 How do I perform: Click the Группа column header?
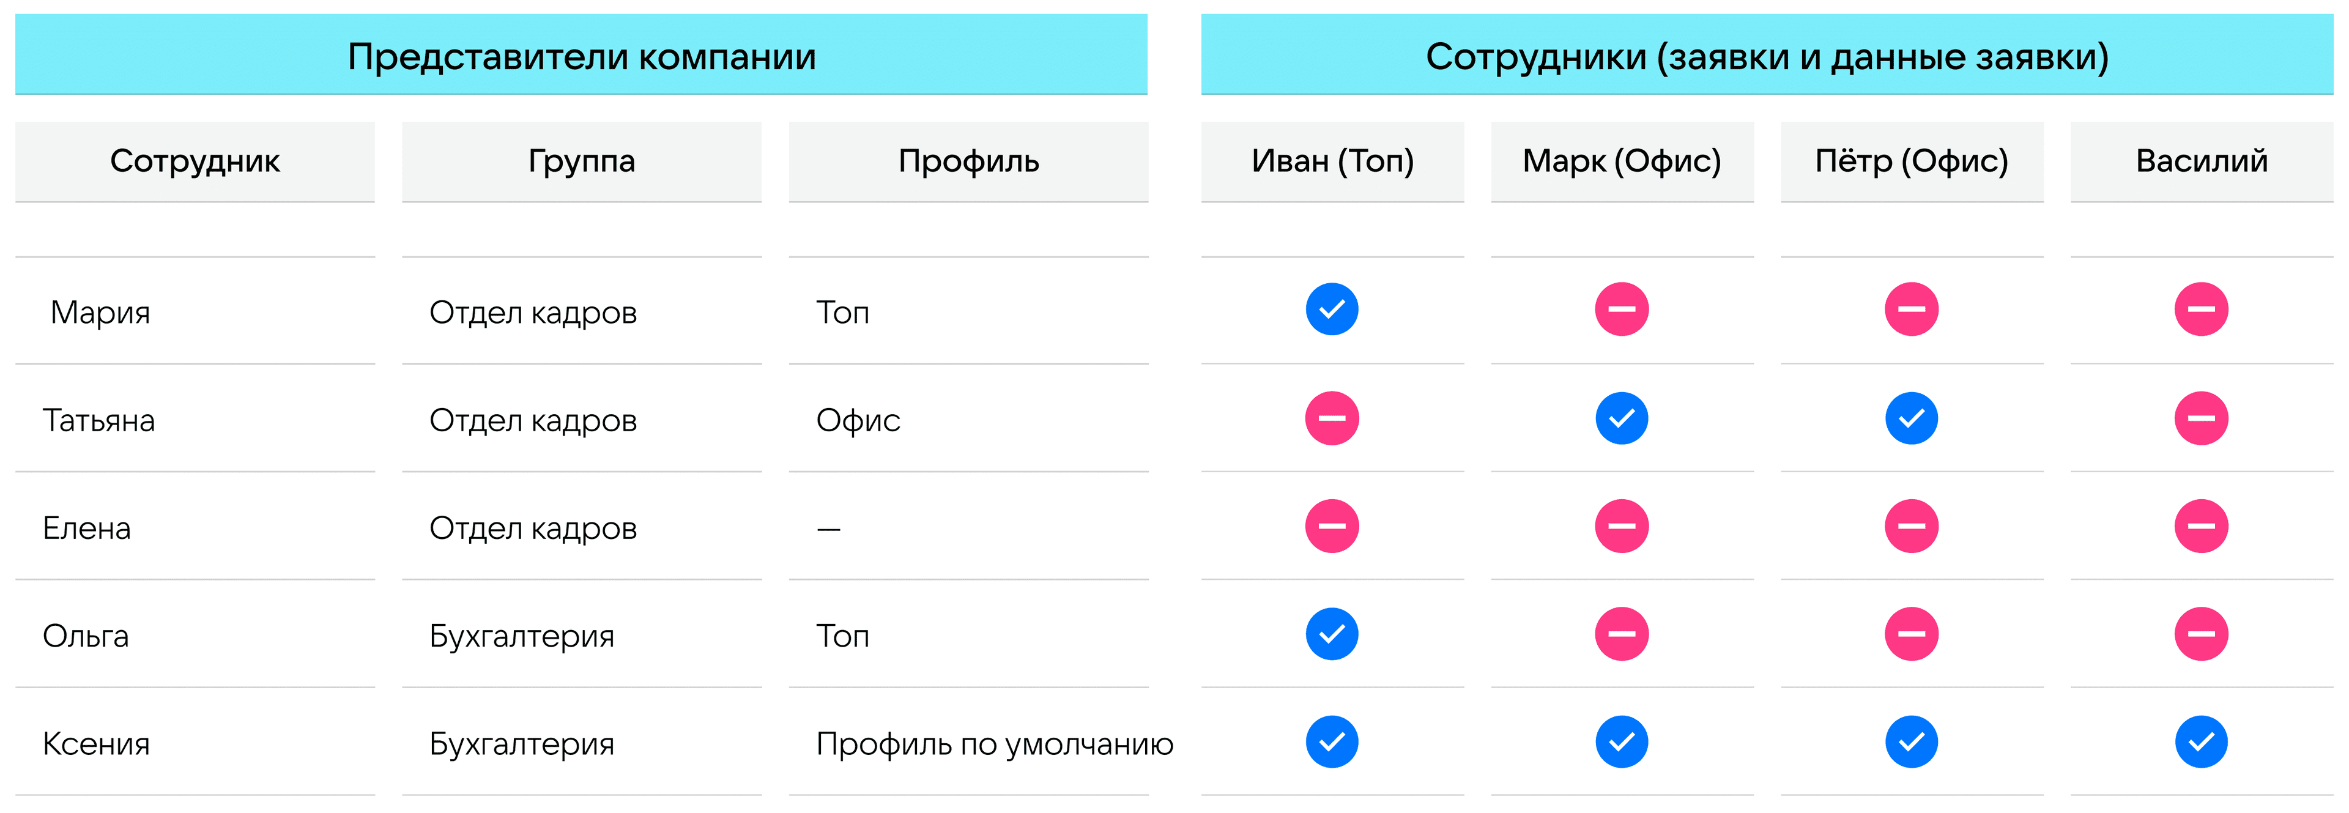click(581, 161)
